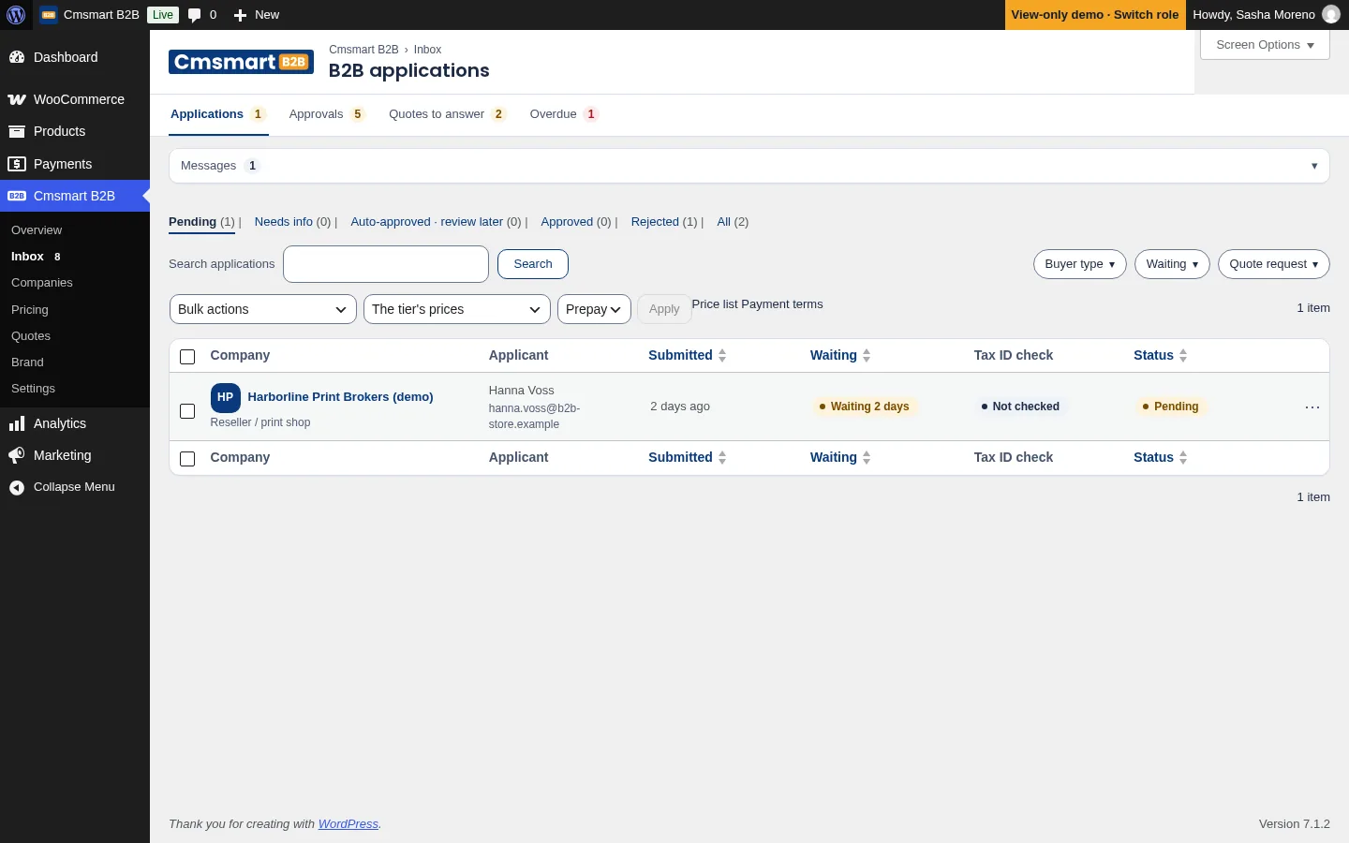The image size is (1349, 843).
Task: Click the Products archive icon in sidebar
Action: click(17, 131)
